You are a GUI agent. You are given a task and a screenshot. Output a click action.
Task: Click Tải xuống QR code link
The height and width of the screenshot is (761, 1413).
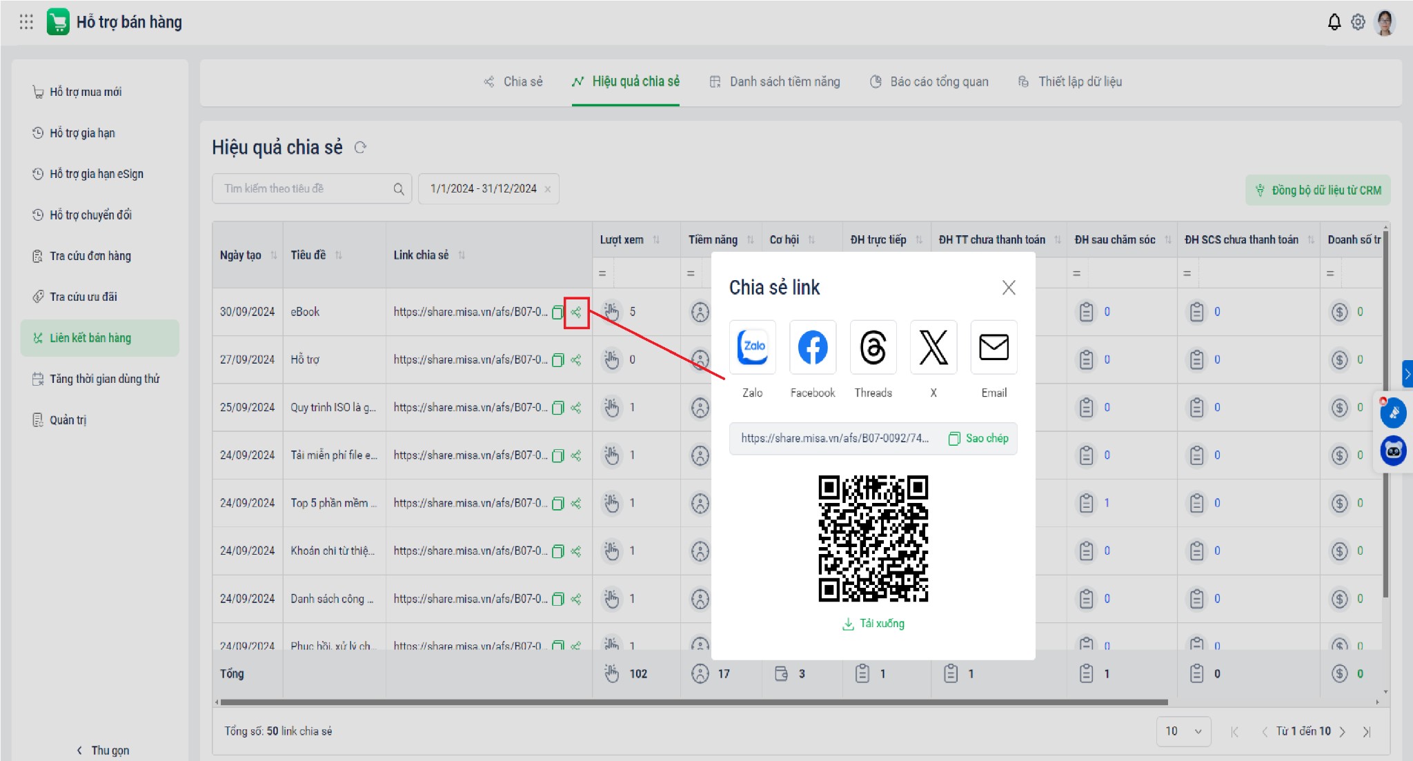(873, 624)
